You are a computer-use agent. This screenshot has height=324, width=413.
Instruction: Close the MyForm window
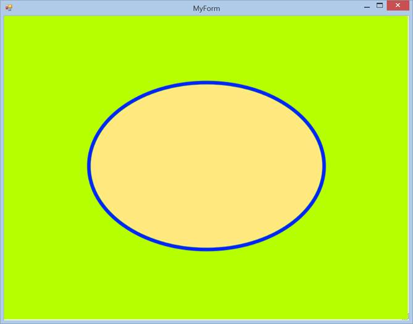click(398, 7)
